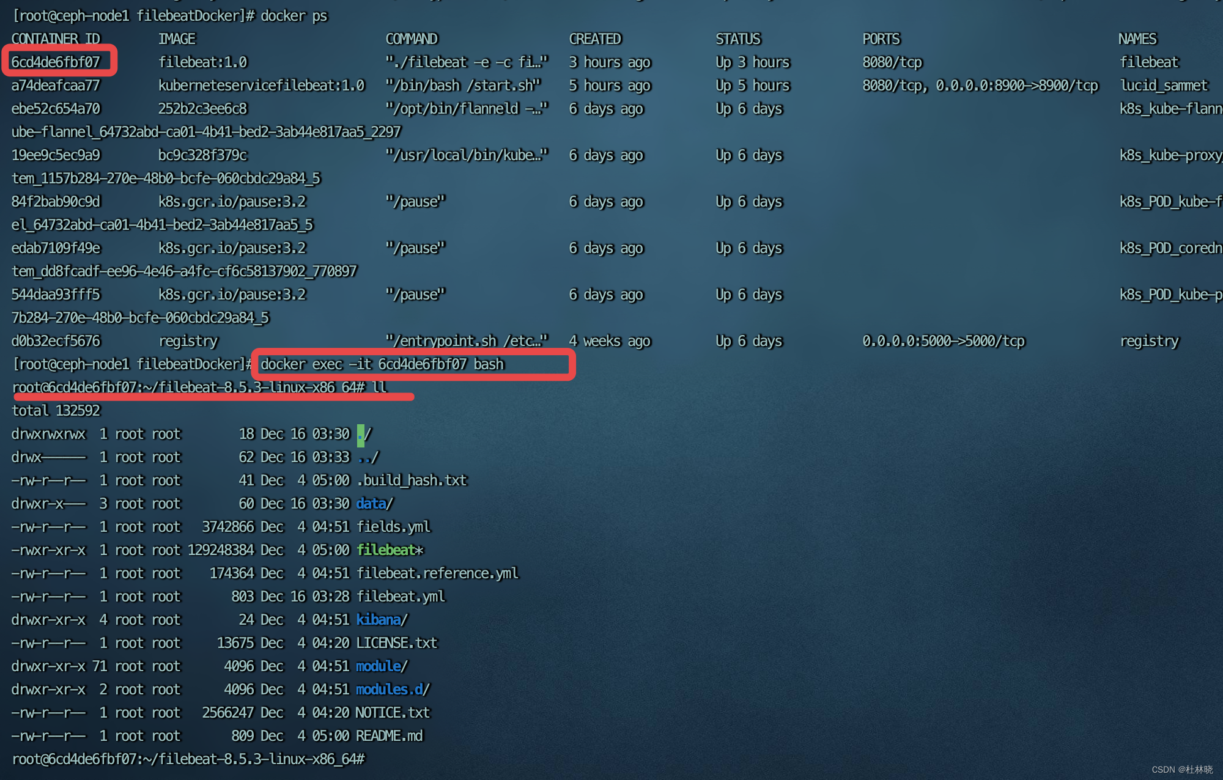
Task: Select the container name lucid_sammet
Action: 1164,85
